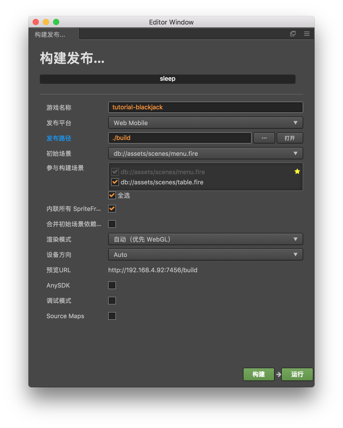
Task: Click the sleep progress bar
Action: 168,79
